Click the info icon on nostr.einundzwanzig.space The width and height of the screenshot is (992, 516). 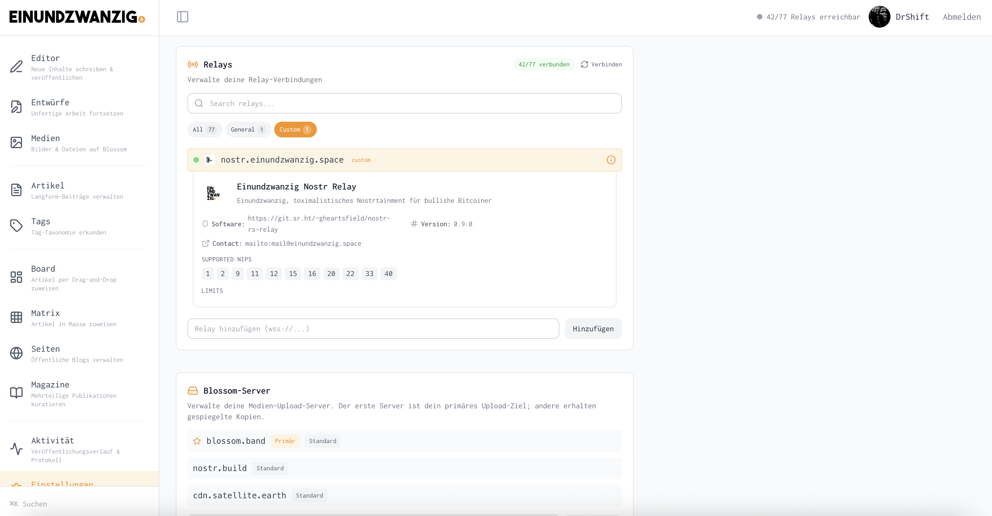click(611, 160)
